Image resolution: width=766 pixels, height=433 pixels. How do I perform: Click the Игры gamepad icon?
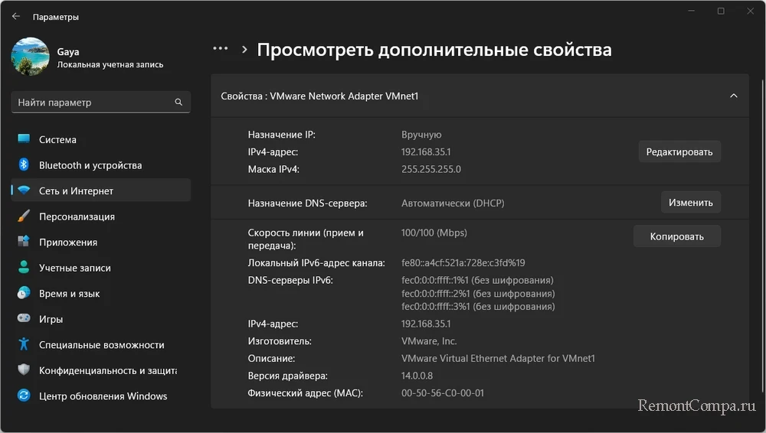pyautogui.click(x=24, y=318)
